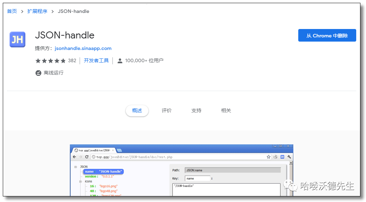
Task: Go to 首页 breadcrumb link
Action: pos(12,11)
